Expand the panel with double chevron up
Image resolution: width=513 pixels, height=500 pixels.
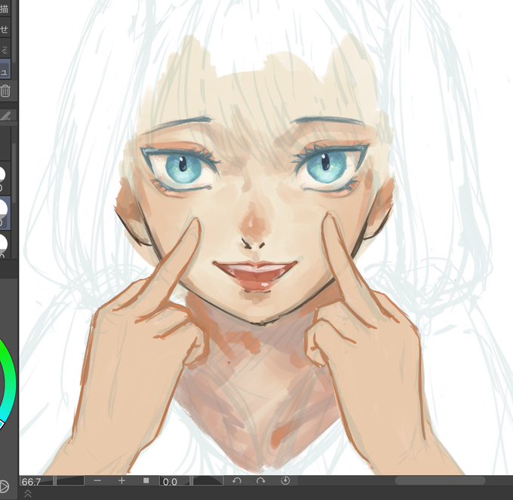pyautogui.click(x=28, y=493)
